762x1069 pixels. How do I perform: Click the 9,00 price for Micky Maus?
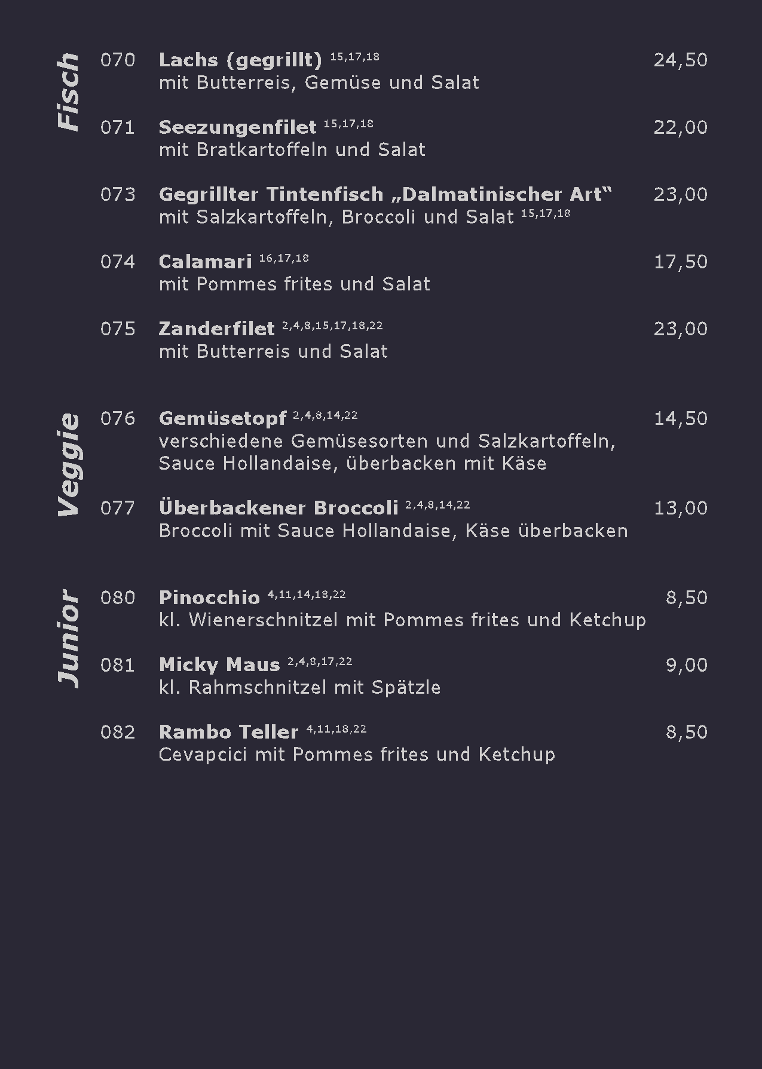(x=686, y=665)
